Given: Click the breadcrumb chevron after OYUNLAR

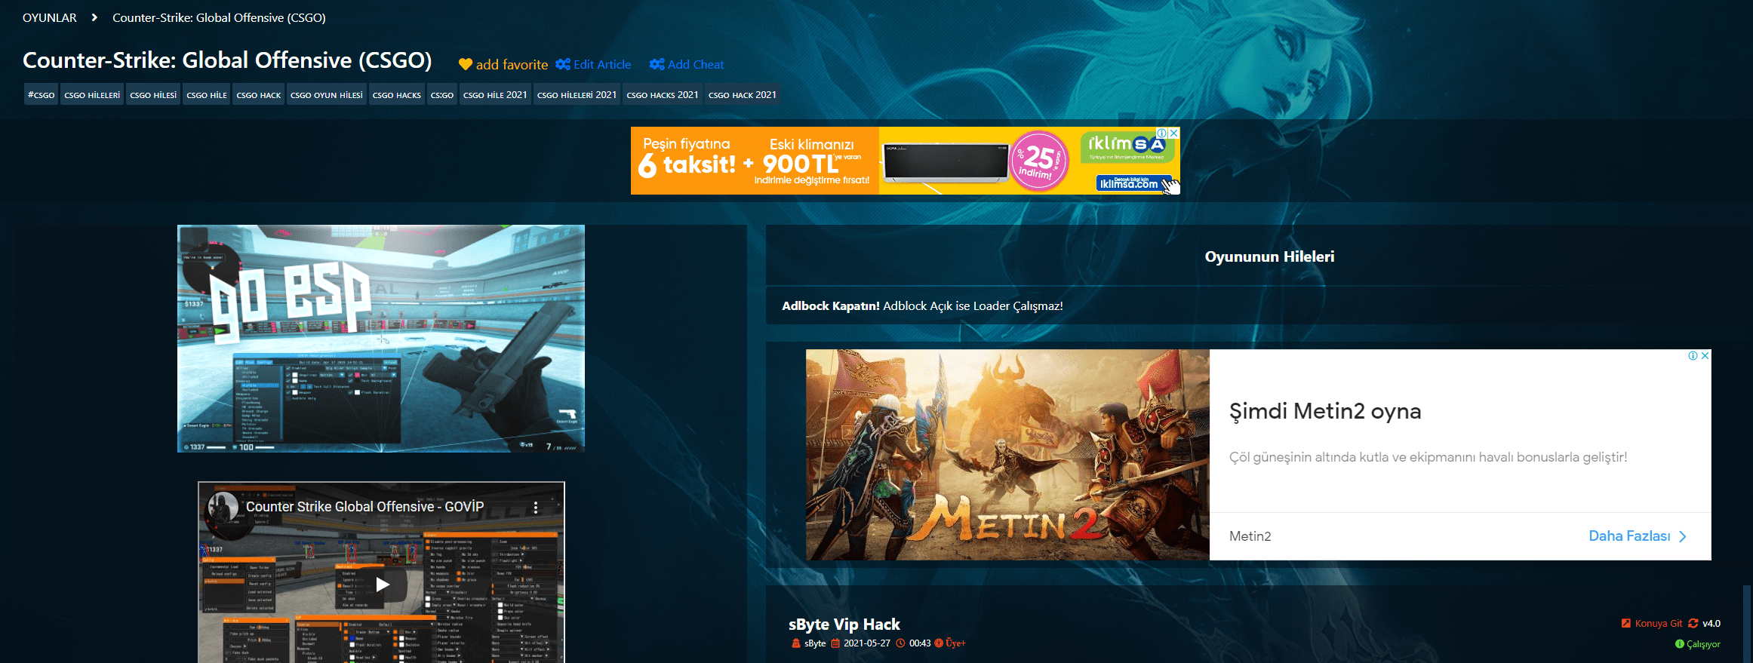Looking at the screenshot, I should [94, 17].
